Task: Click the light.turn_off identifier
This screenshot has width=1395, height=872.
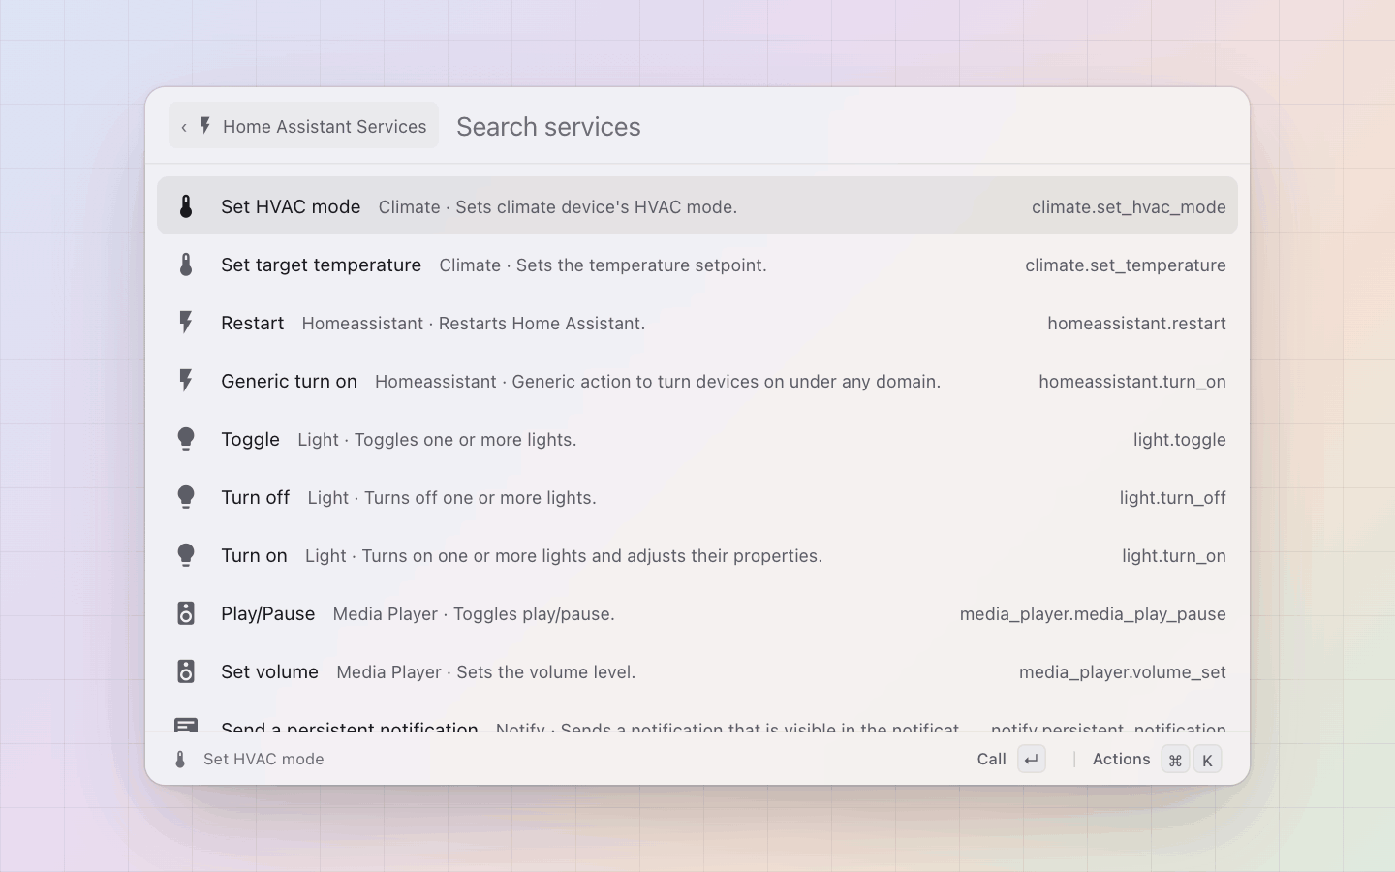Action: (1173, 497)
